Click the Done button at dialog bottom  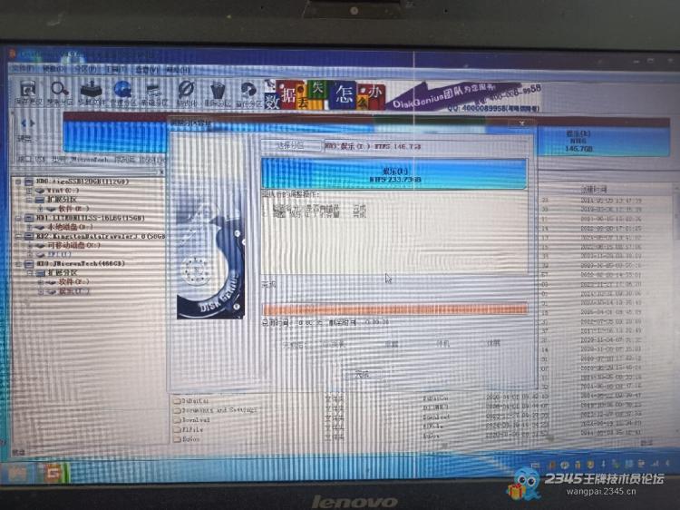click(x=362, y=373)
